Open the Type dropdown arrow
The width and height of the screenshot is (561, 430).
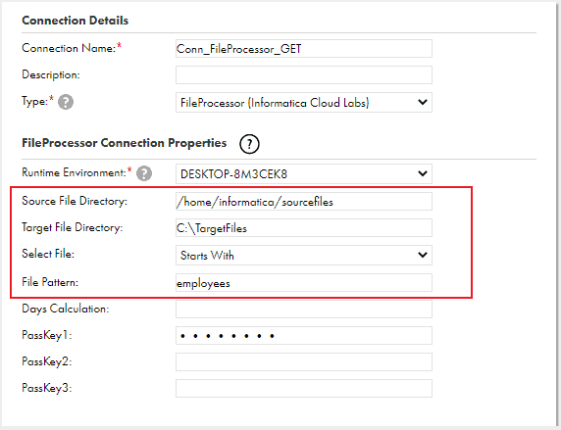pyautogui.click(x=423, y=102)
